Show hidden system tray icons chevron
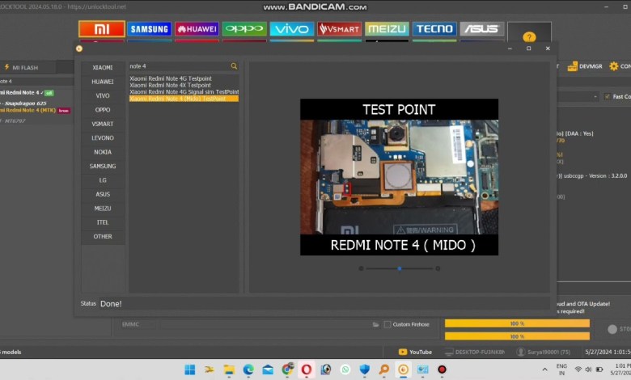631x380 pixels. click(544, 369)
